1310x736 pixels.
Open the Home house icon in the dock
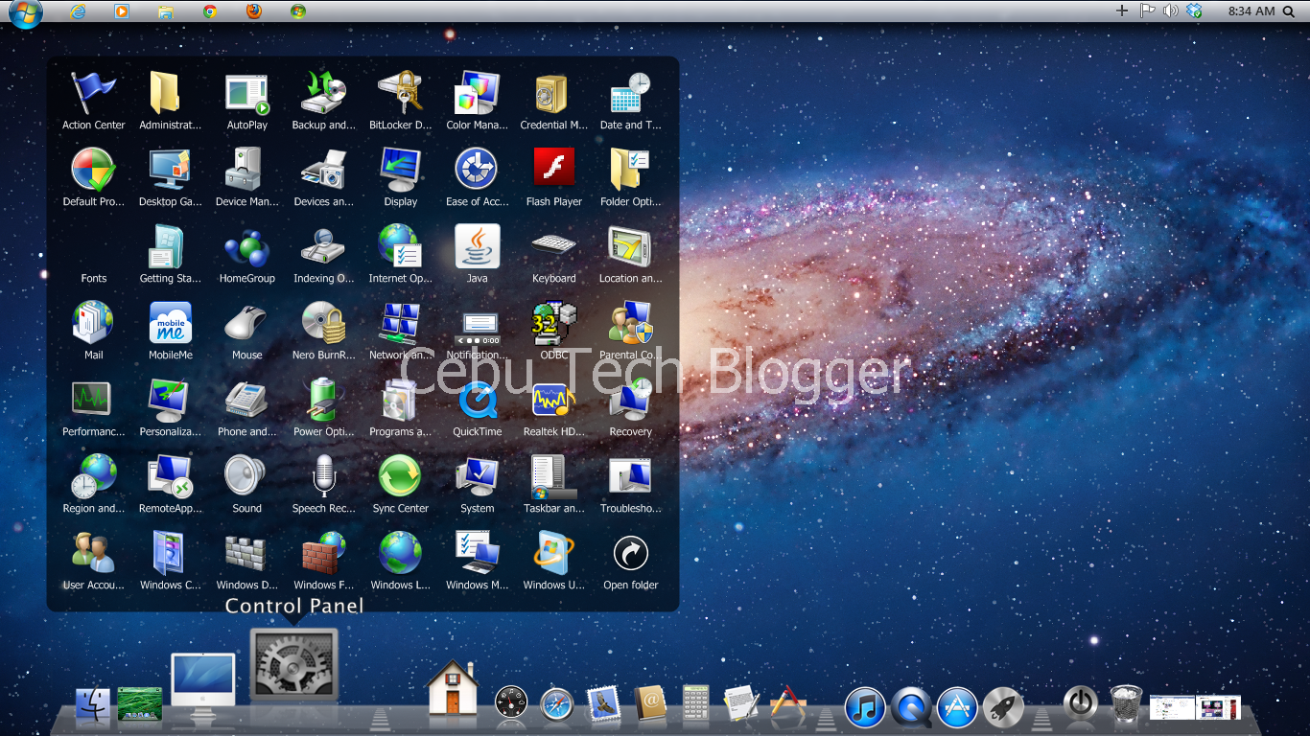(x=453, y=688)
